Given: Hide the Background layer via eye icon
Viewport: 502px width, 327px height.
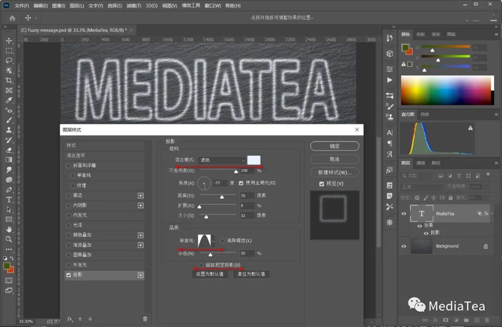Looking at the screenshot, I should click(x=404, y=246).
